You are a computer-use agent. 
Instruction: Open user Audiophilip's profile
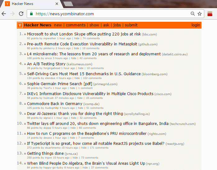(52, 108)
